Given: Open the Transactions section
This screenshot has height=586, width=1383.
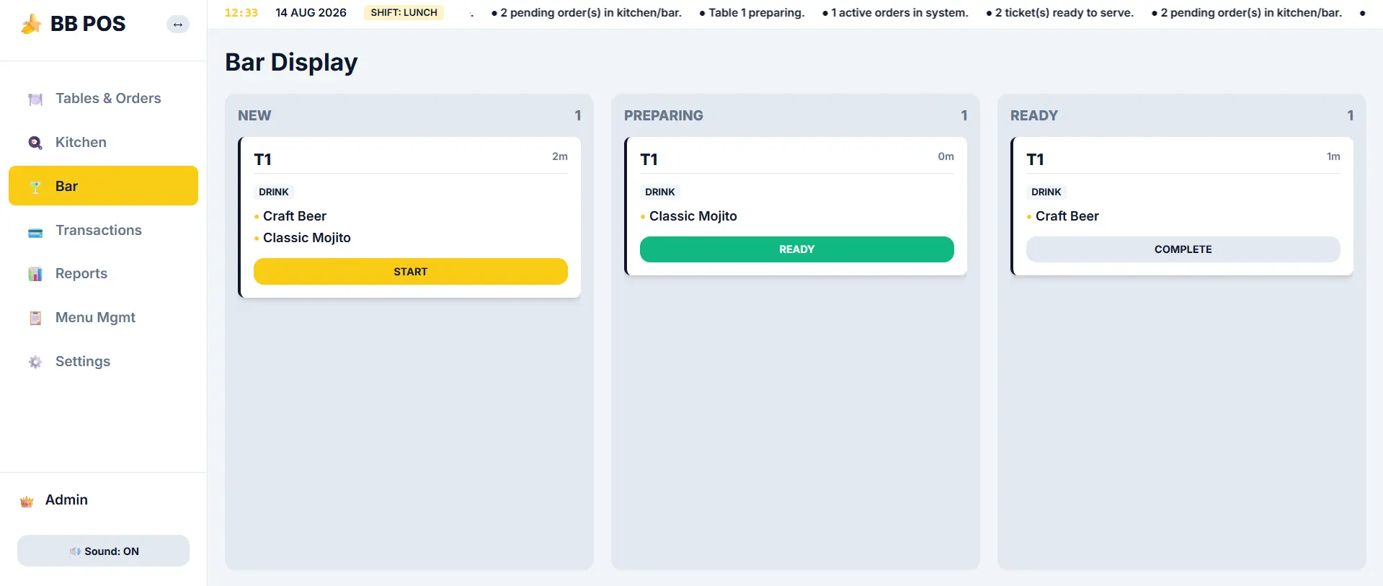Looking at the screenshot, I should [103, 230].
